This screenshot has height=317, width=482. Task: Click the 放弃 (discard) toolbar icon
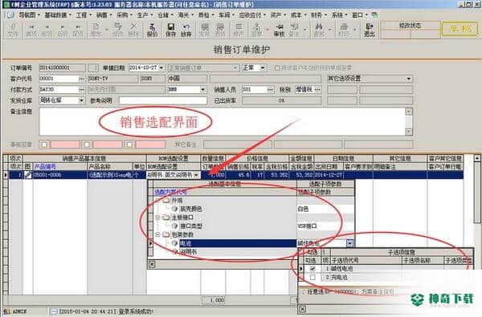tap(186, 30)
